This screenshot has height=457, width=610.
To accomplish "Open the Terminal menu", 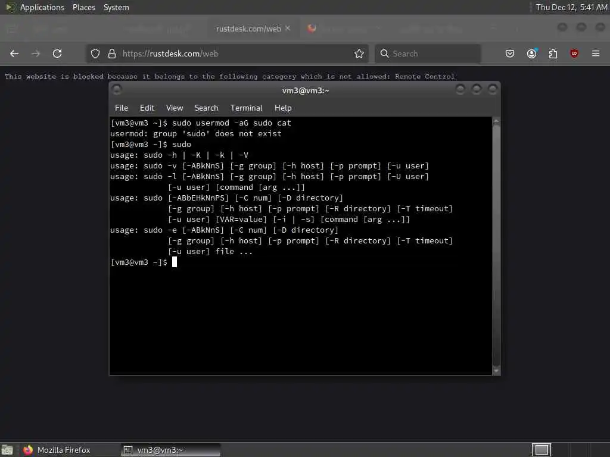I will 246,108.
